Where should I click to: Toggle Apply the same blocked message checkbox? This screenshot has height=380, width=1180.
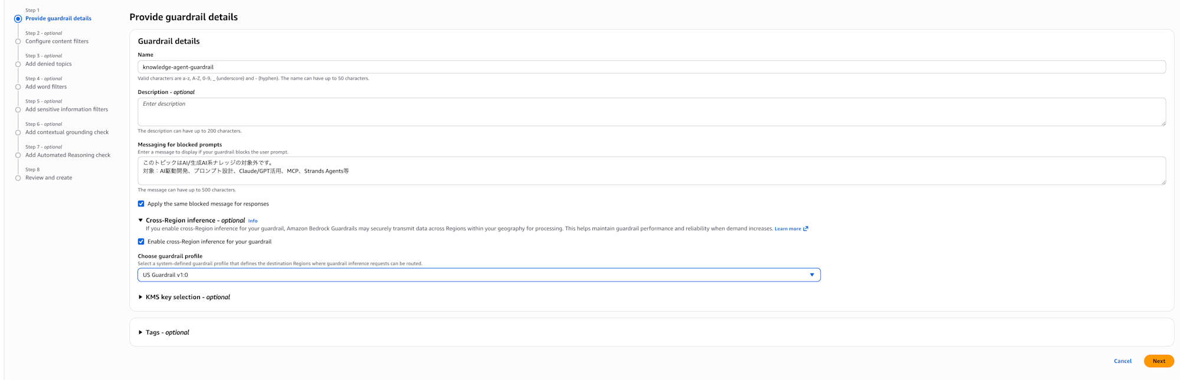[x=141, y=204]
